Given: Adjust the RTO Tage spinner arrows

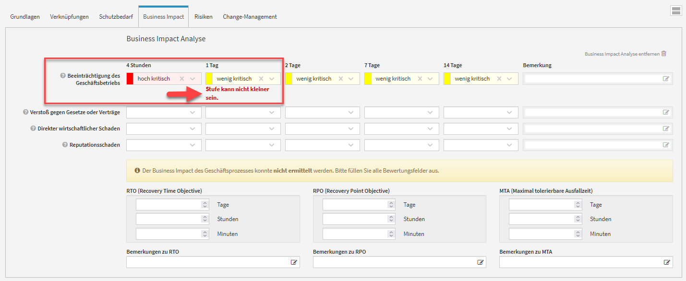Looking at the screenshot, I should pos(205,205).
